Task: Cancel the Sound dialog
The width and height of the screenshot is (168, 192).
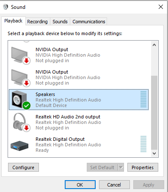Action: (114, 185)
